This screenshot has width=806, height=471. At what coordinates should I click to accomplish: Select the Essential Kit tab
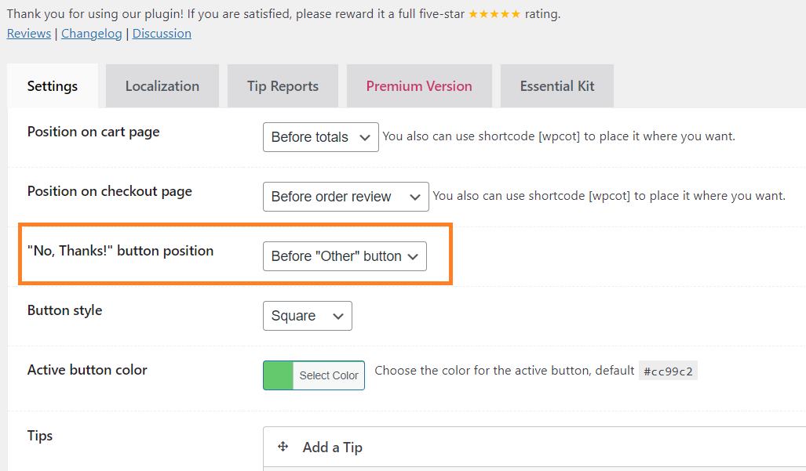pos(557,86)
